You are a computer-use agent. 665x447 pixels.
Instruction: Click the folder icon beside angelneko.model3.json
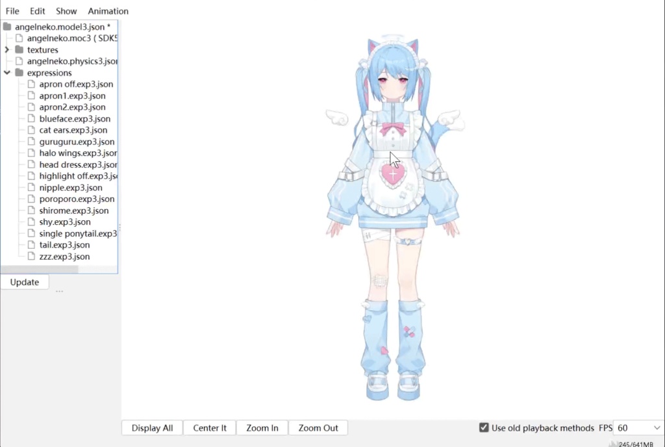click(6, 27)
